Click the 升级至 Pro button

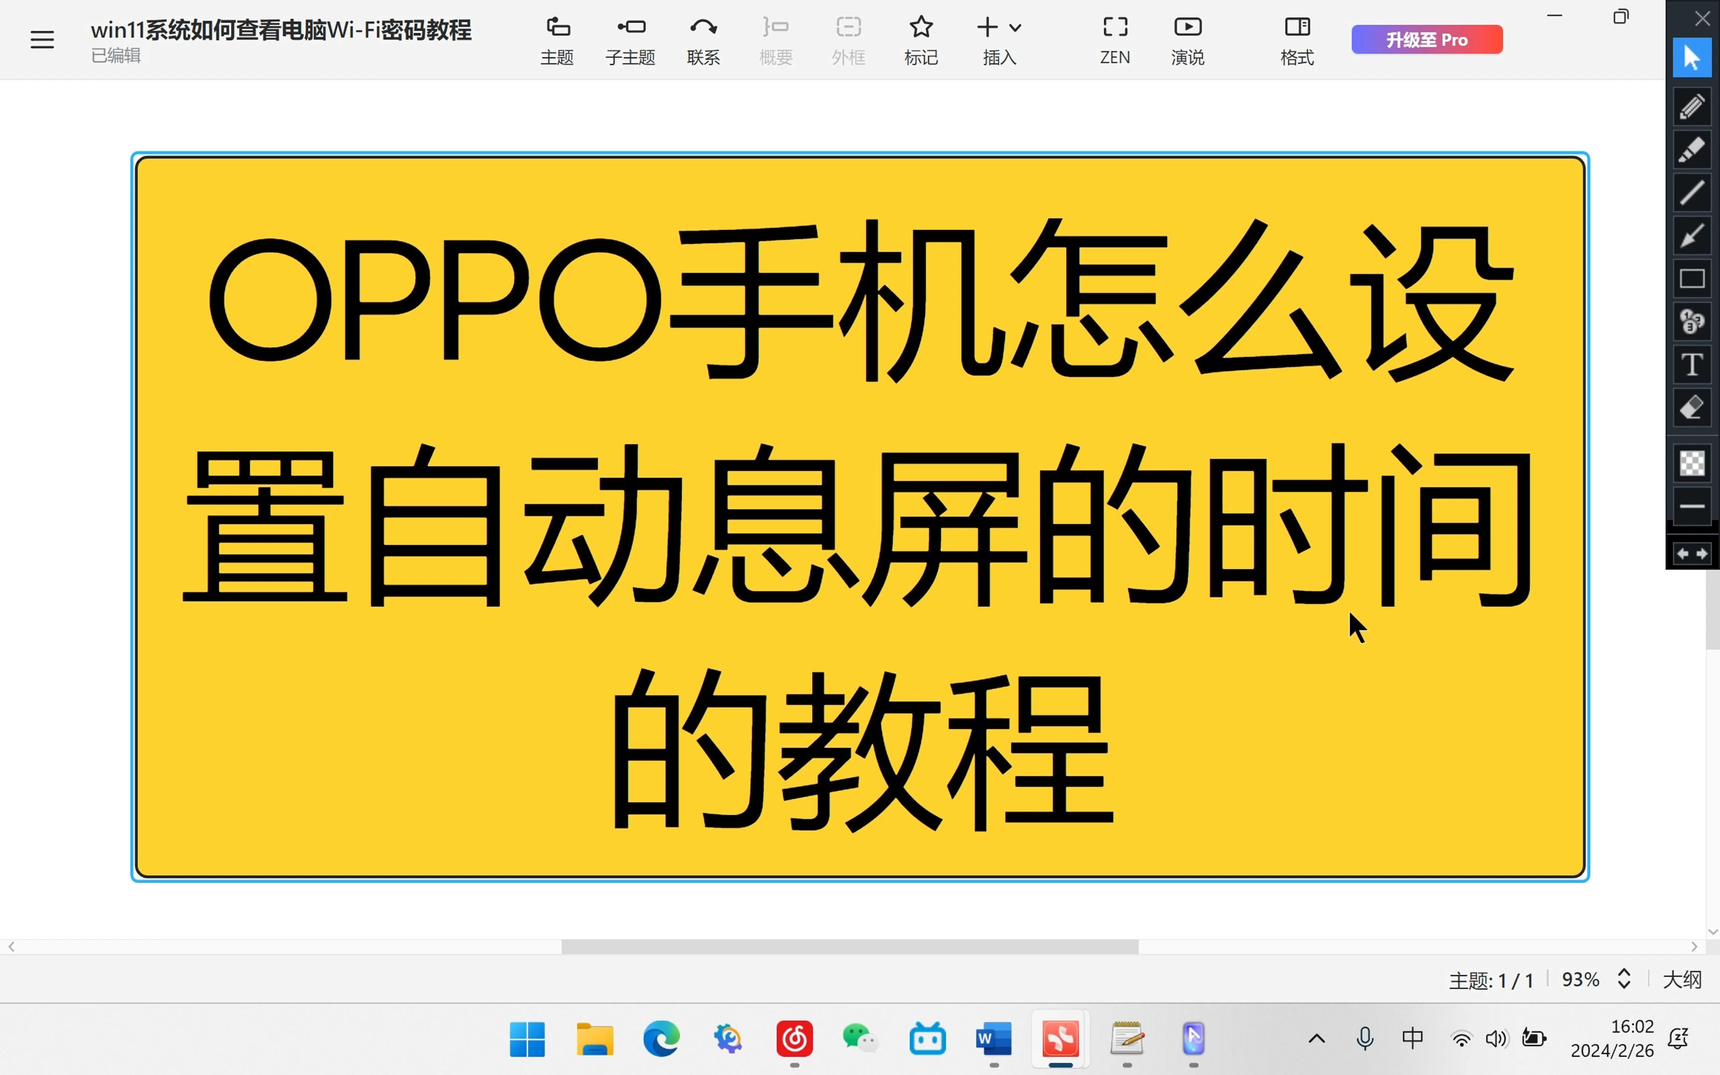(x=1426, y=39)
